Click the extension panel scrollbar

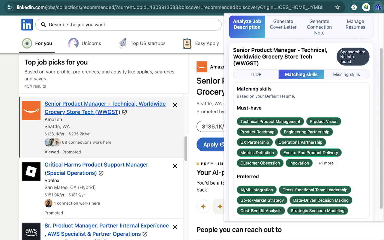pyautogui.click(x=381, y=128)
